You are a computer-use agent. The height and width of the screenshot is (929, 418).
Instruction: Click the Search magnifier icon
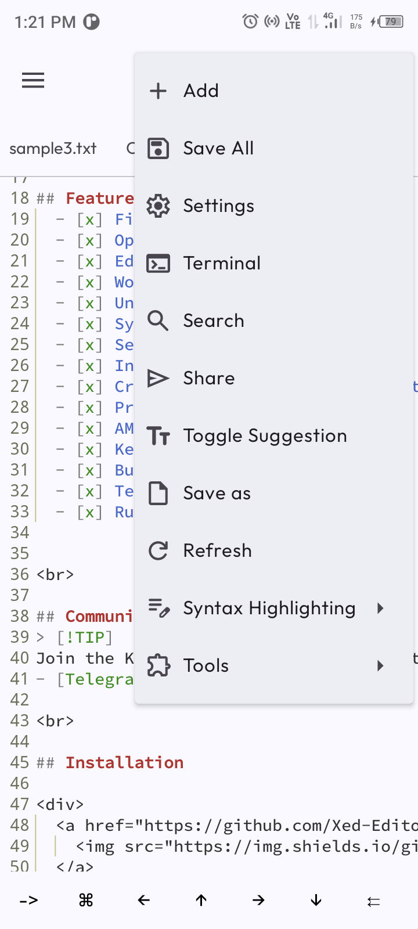pyautogui.click(x=158, y=321)
